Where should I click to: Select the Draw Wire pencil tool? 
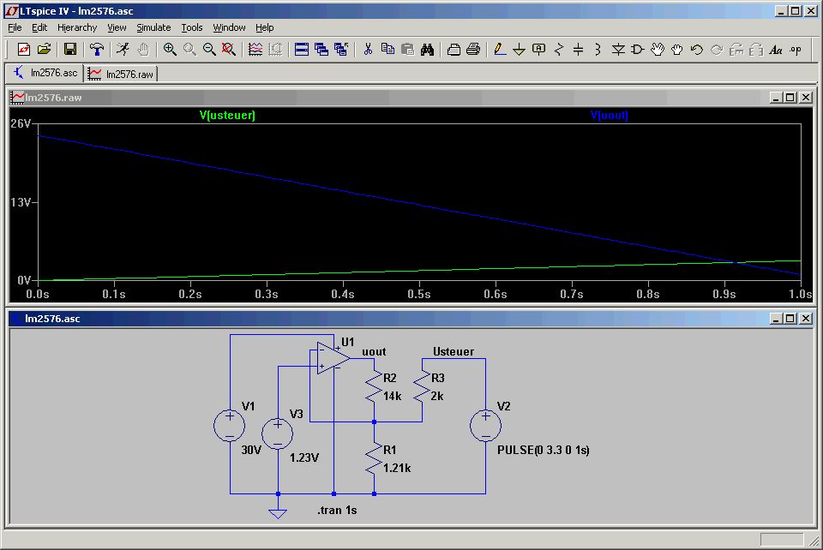coord(500,50)
